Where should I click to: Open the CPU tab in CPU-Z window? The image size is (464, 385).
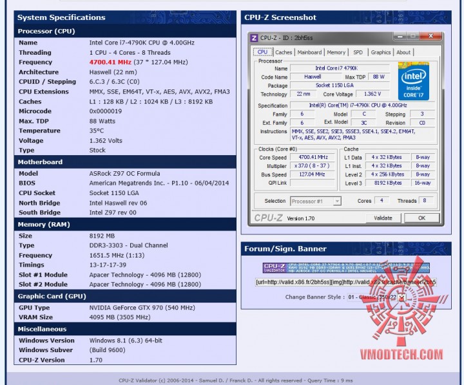coord(262,52)
